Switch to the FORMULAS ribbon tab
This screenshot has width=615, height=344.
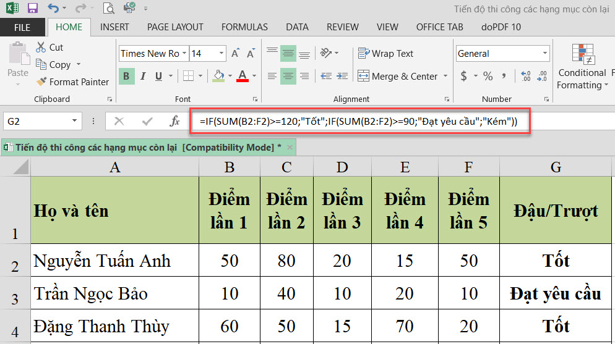(x=244, y=27)
